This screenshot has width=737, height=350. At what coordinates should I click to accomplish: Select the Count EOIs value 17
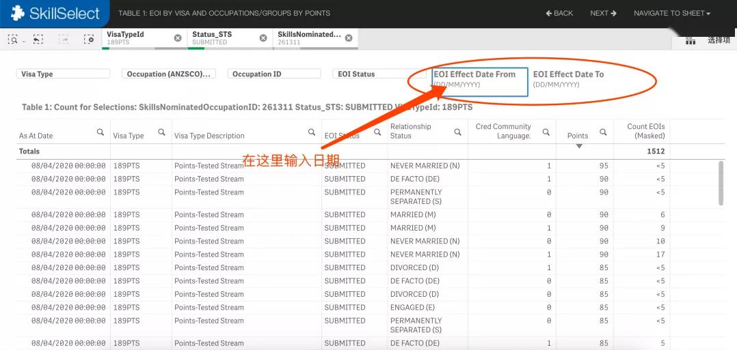point(660,254)
